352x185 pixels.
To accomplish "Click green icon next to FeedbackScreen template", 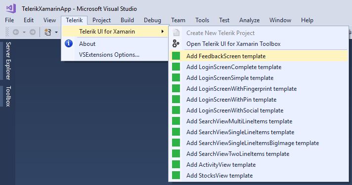I will (x=176, y=56).
